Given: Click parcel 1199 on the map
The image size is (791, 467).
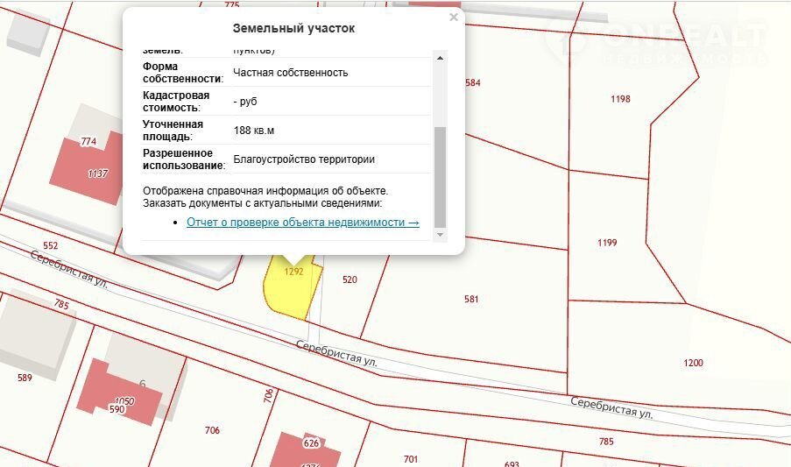Looking at the screenshot, I should click(x=607, y=243).
